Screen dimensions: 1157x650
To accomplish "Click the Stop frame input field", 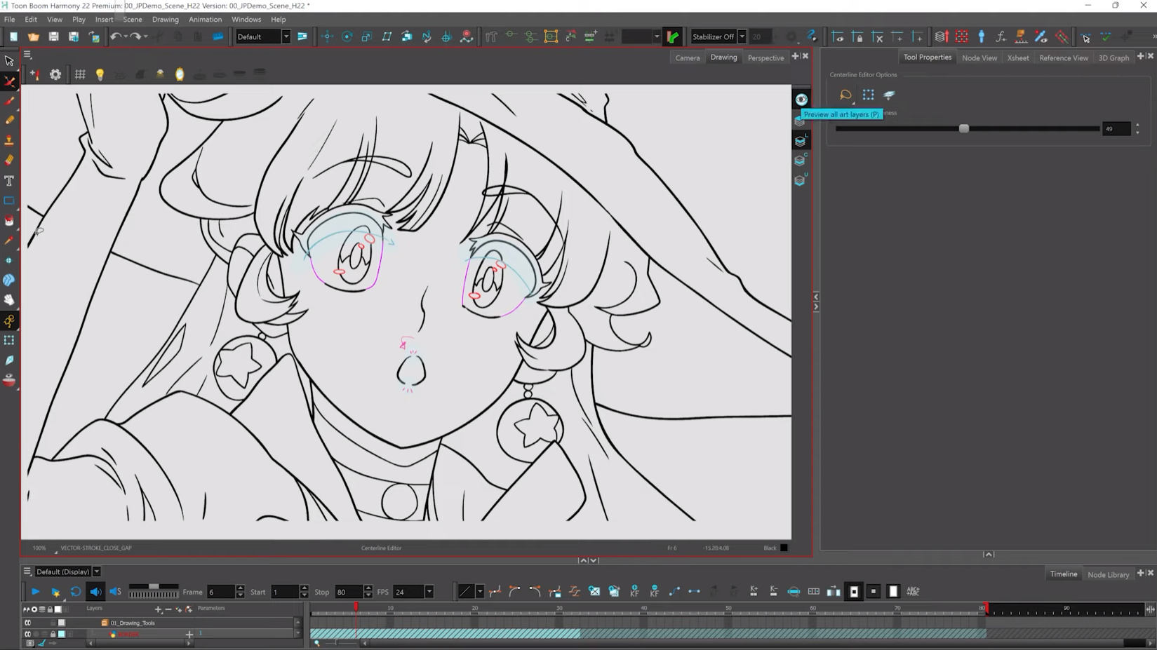I will [349, 592].
